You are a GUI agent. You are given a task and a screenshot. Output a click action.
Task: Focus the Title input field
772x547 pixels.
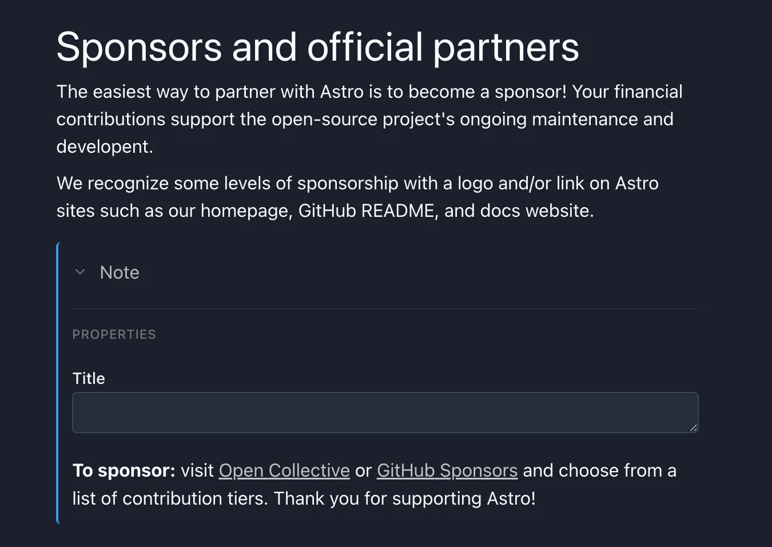point(385,412)
